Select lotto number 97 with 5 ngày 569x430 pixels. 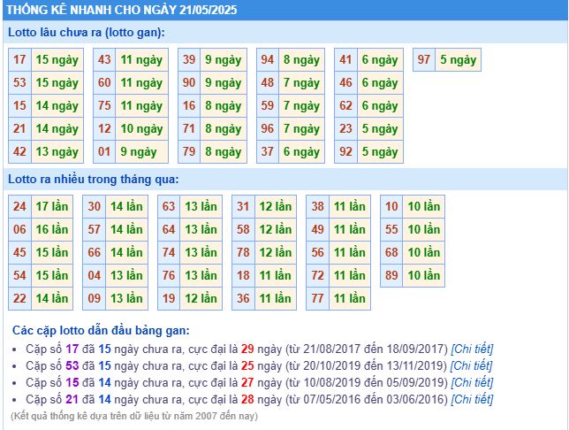click(x=424, y=59)
